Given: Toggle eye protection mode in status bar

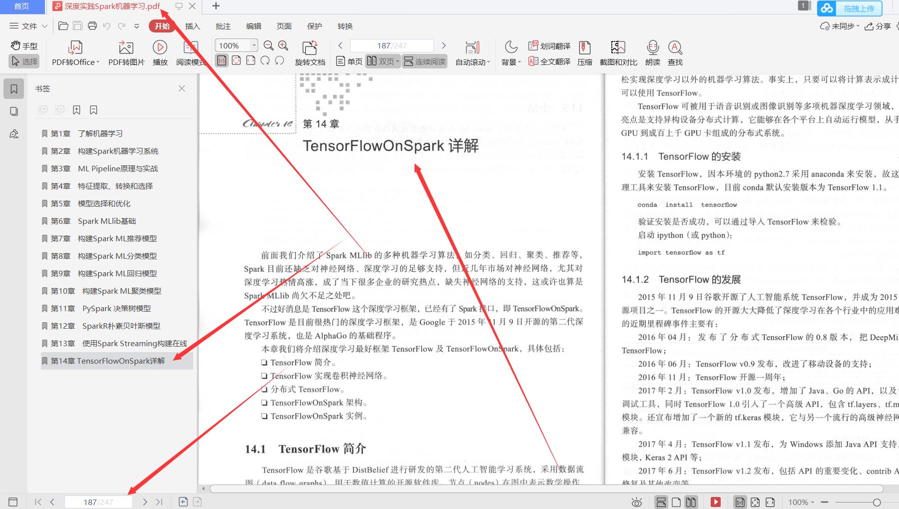Looking at the screenshot, I should coord(636,503).
